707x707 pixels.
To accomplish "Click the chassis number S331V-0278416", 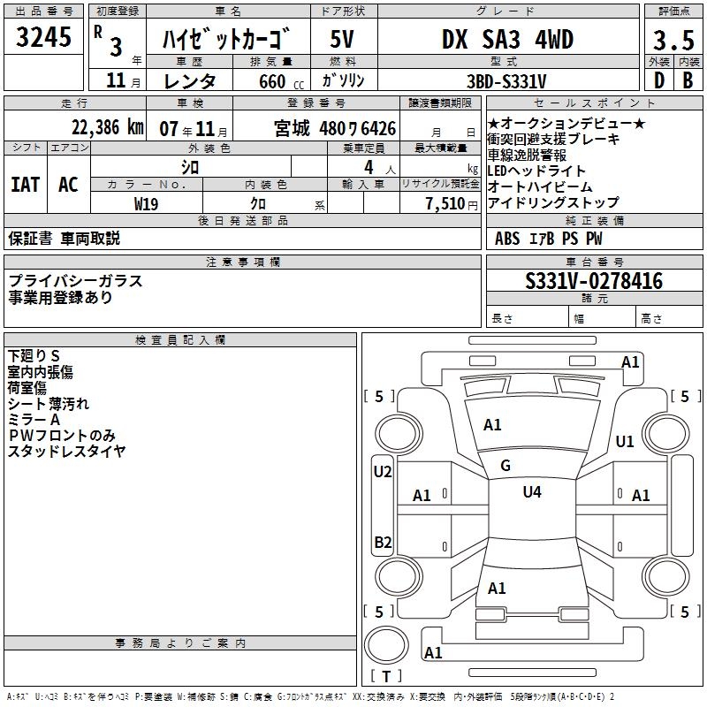I will pyautogui.click(x=594, y=281).
